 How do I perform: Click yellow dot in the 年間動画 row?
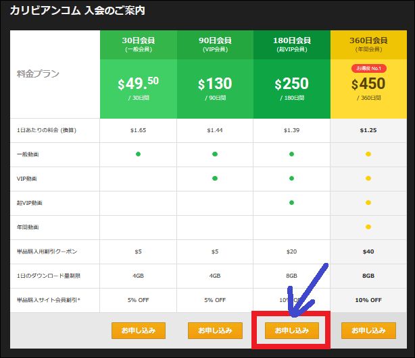[x=368, y=227]
